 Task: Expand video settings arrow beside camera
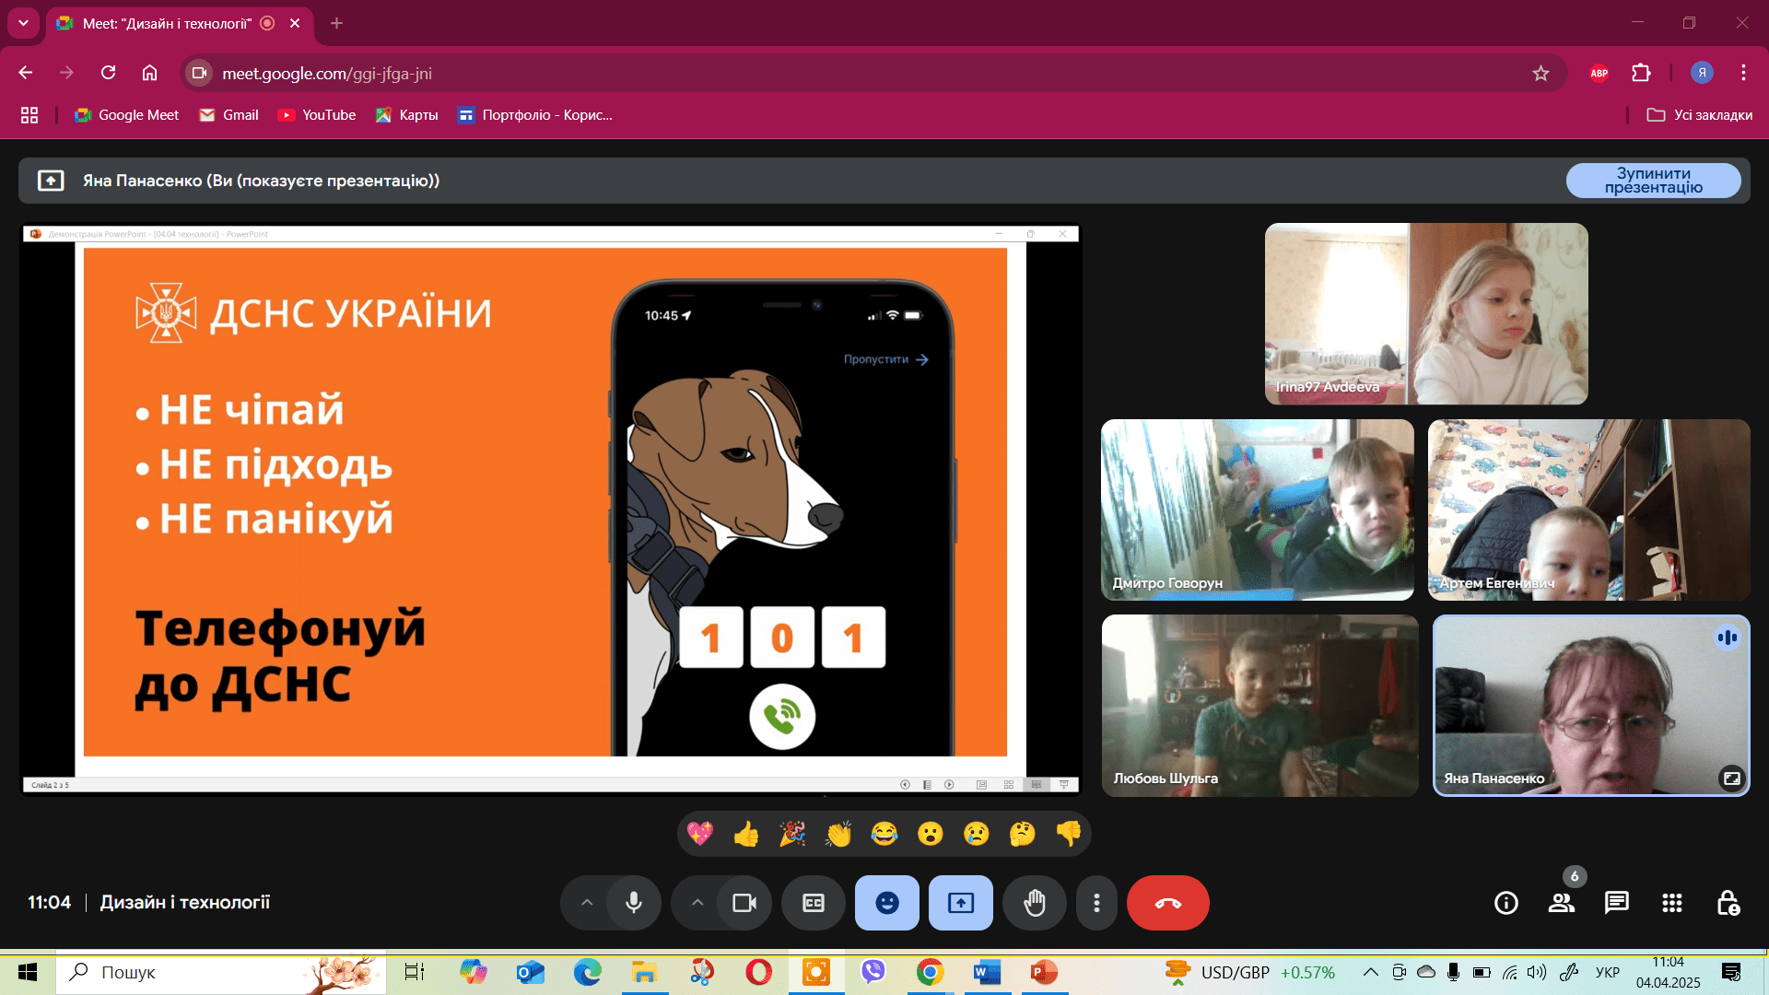697,903
